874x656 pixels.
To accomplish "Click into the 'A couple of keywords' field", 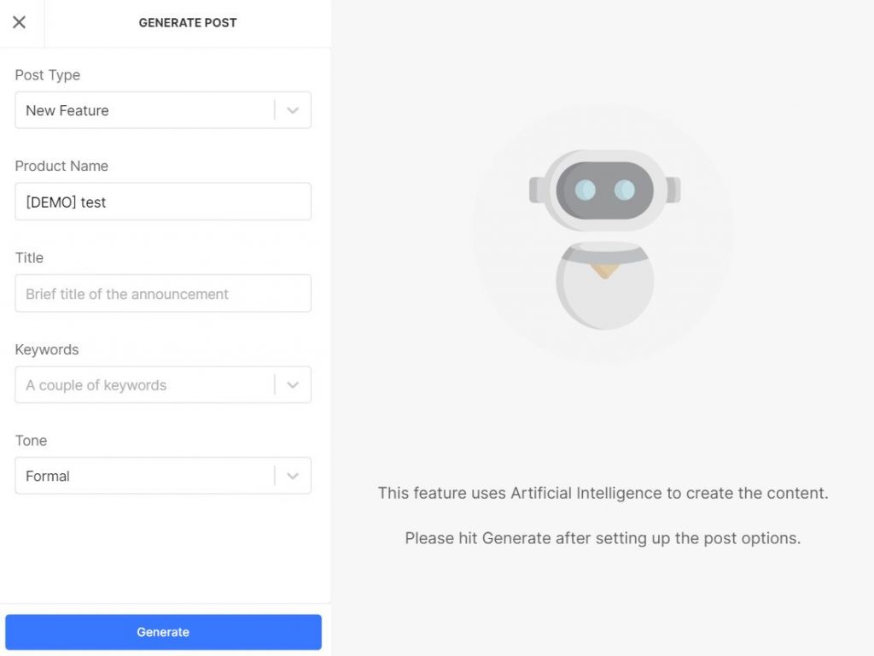I will coord(145,385).
